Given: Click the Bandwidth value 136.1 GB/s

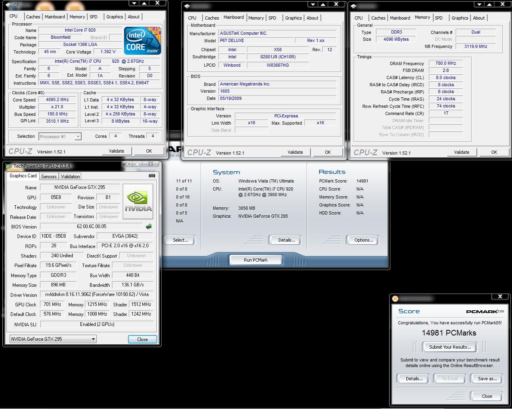Looking at the screenshot, I should (x=133, y=285).
